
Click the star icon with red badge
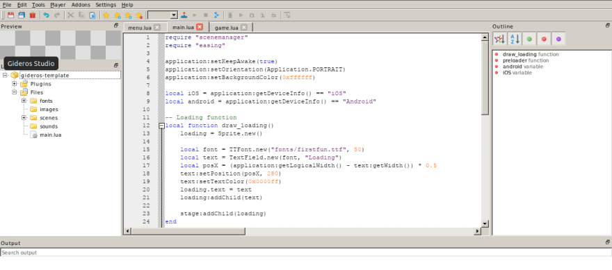tap(139, 15)
